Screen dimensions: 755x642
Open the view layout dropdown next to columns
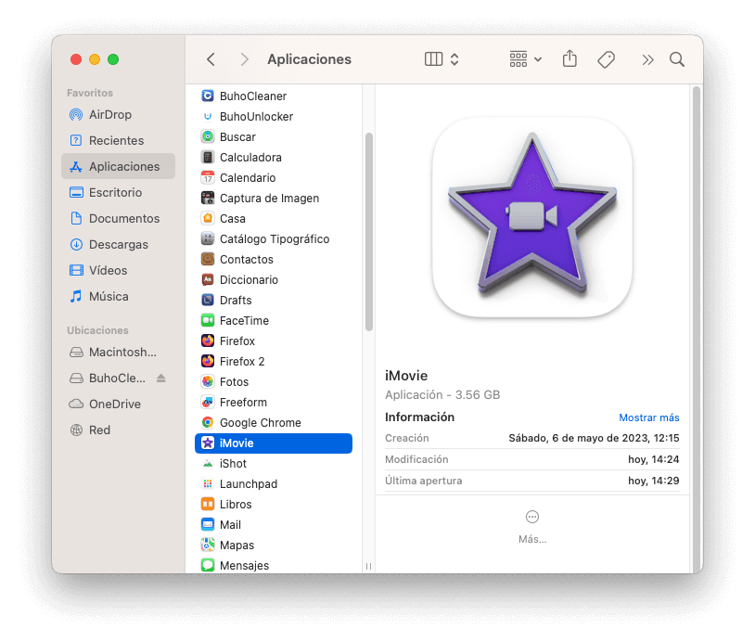[x=454, y=58]
